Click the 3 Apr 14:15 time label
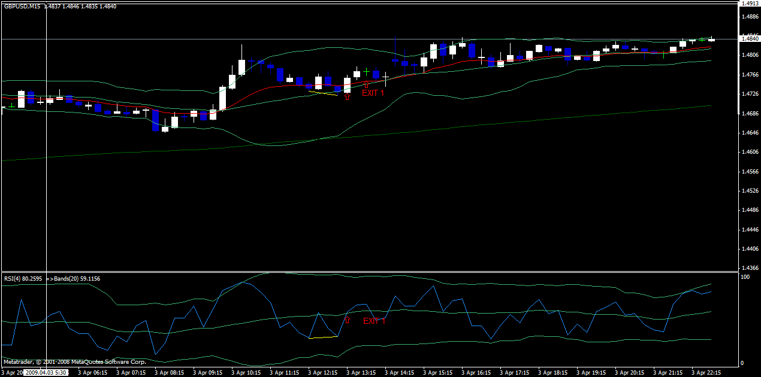The height and width of the screenshot is (377, 761). coord(400,372)
